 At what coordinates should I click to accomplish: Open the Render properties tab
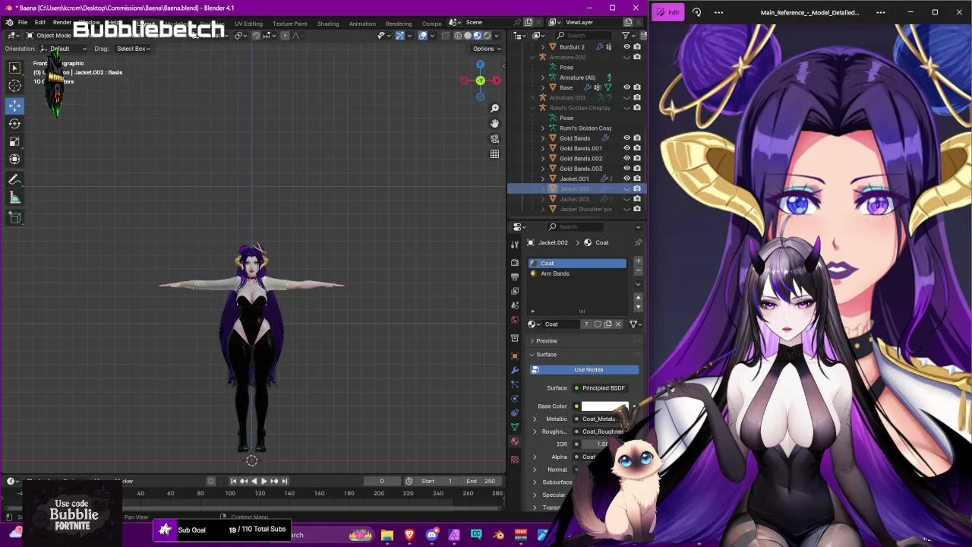pos(515,263)
